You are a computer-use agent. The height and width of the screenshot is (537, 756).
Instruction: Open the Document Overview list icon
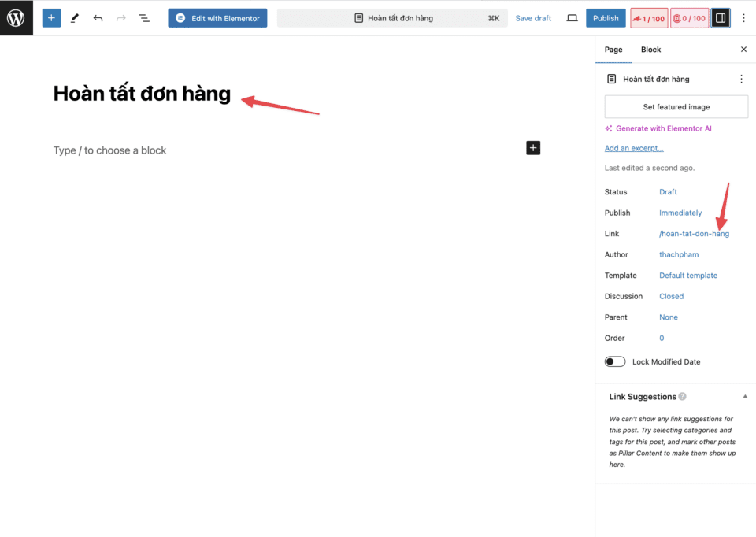144,17
